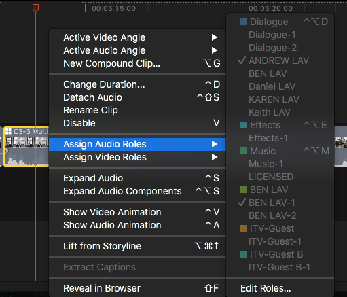This screenshot has width=347, height=297.
Task: Choose Show Audio Animation
Action: point(137,225)
